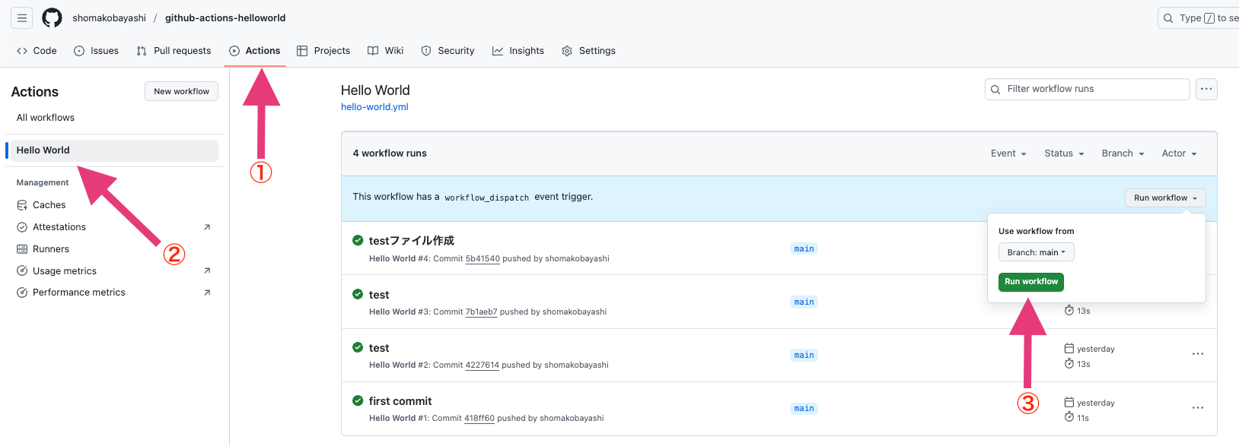Click success check icon for first commit

point(358,400)
